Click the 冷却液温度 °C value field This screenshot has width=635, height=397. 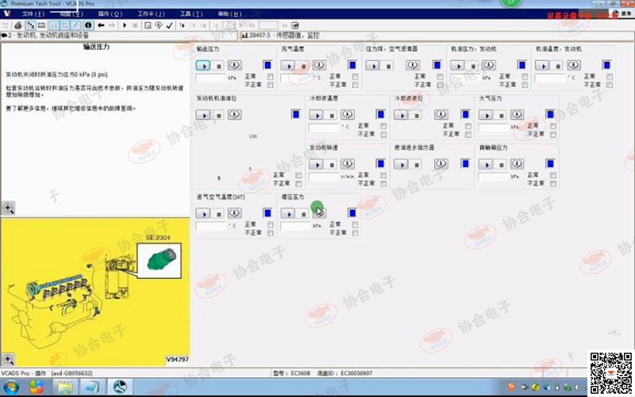[x=324, y=128]
